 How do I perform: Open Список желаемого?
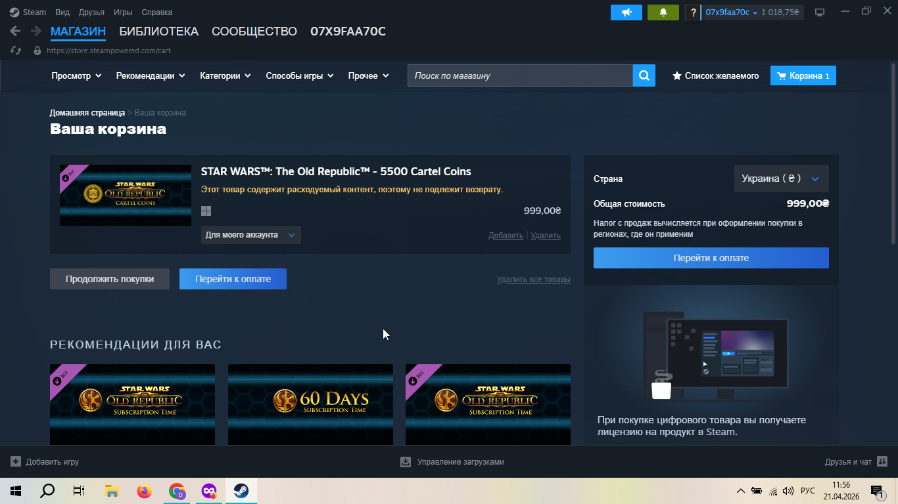tap(715, 75)
